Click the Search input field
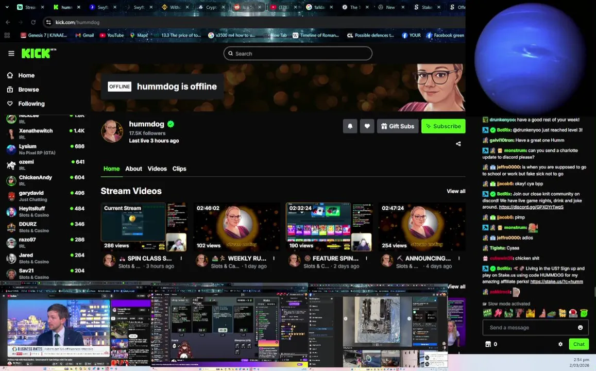The height and width of the screenshot is (371, 596). (x=298, y=54)
